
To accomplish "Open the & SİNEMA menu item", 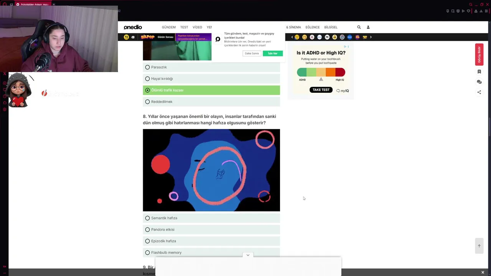I will 293,27.
